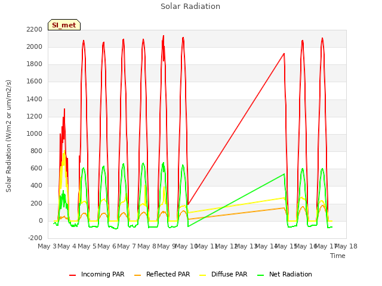Click the 1600 y-axis tick label

coord(35,82)
